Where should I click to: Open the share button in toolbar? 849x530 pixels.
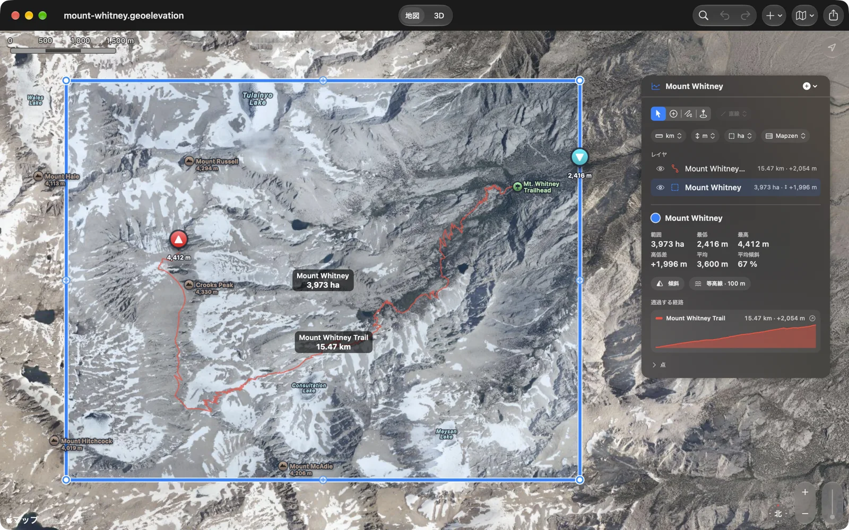(x=834, y=15)
